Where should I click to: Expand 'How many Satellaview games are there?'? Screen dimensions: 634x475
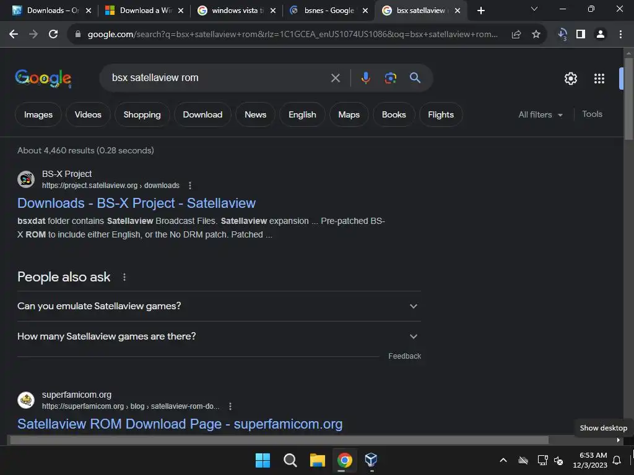click(219, 336)
